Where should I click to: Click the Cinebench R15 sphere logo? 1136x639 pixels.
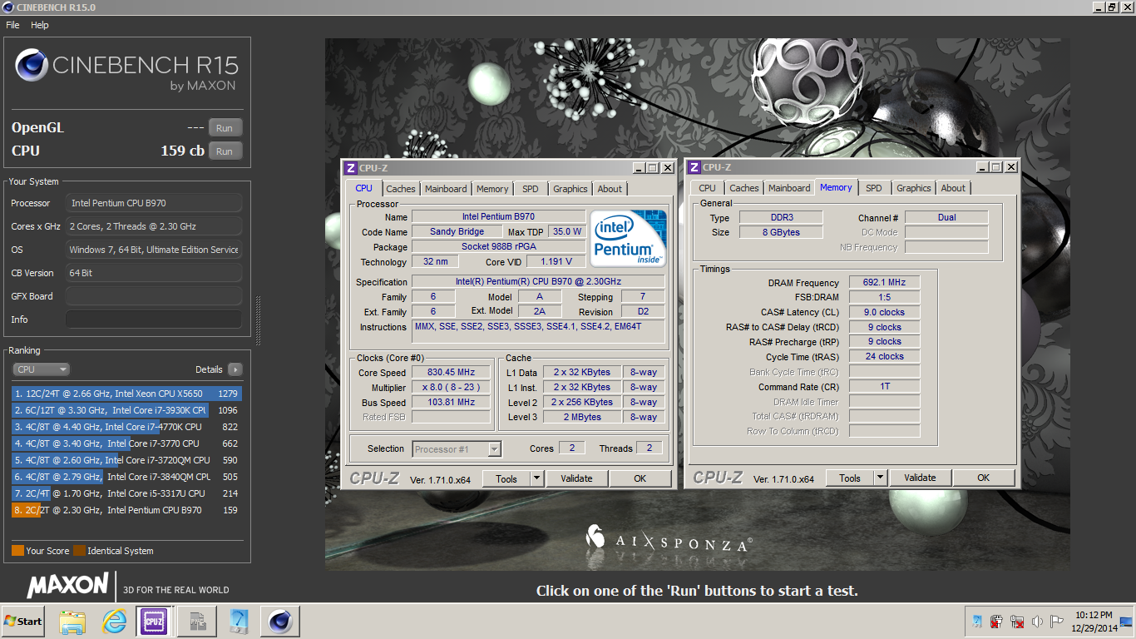point(31,65)
